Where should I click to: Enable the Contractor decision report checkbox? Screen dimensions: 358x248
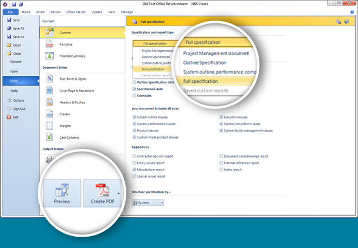pos(135,156)
